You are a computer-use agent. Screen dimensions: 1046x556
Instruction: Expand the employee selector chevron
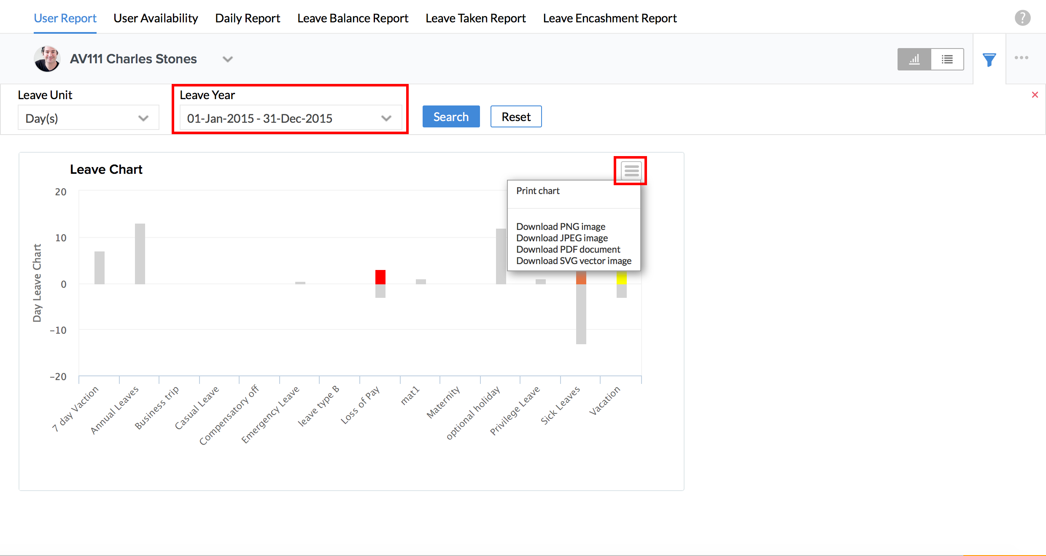[x=228, y=59]
